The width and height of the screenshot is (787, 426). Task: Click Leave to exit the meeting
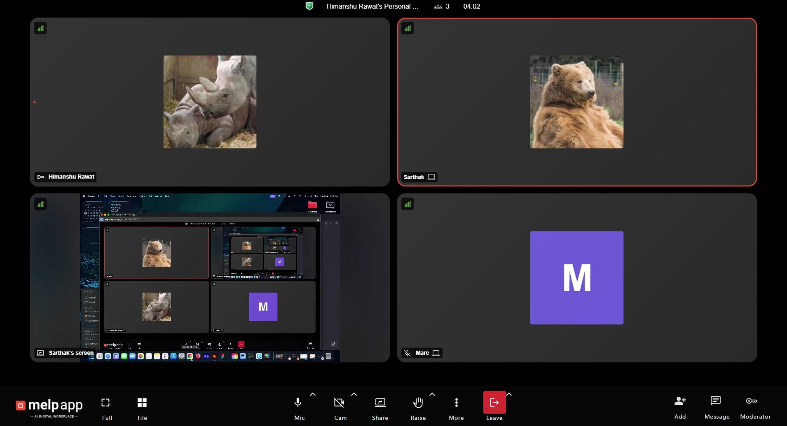494,403
